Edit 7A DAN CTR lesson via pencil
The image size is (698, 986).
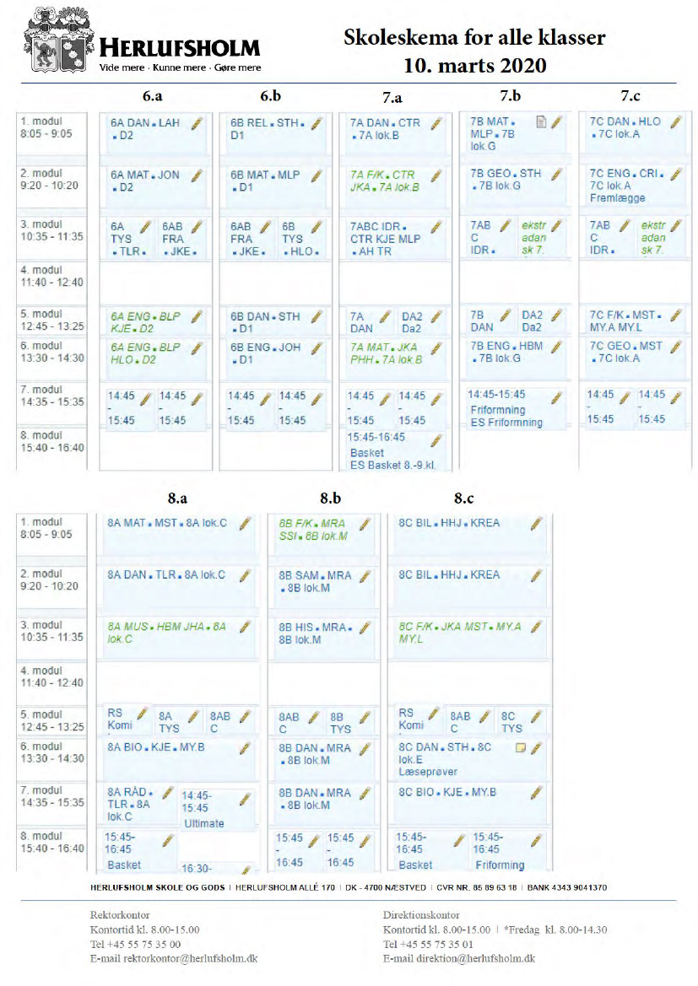tap(436, 123)
